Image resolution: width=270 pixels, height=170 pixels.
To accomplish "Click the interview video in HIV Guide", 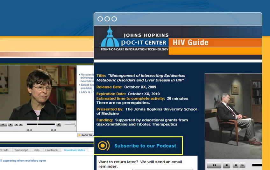I will [233, 116].
